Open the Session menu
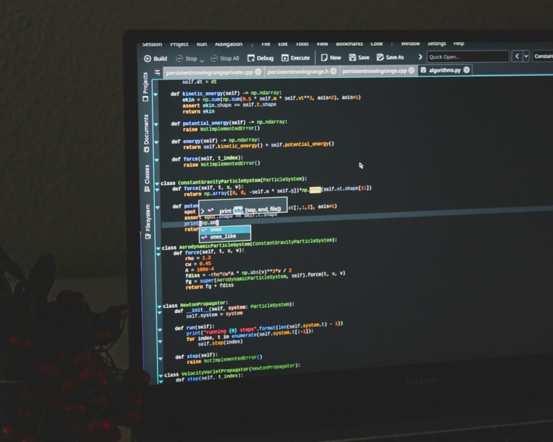 [152, 44]
